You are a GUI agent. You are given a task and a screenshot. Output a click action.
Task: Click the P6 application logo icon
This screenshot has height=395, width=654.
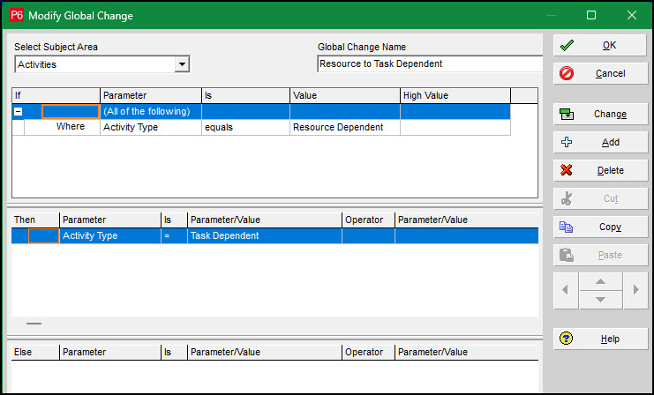pyautogui.click(x=17, y=15)
